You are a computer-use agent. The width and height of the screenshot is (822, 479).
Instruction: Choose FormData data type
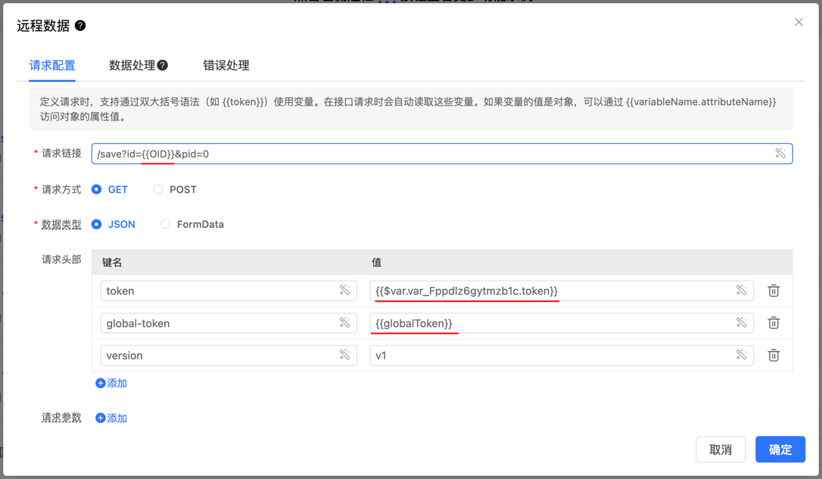165,224
